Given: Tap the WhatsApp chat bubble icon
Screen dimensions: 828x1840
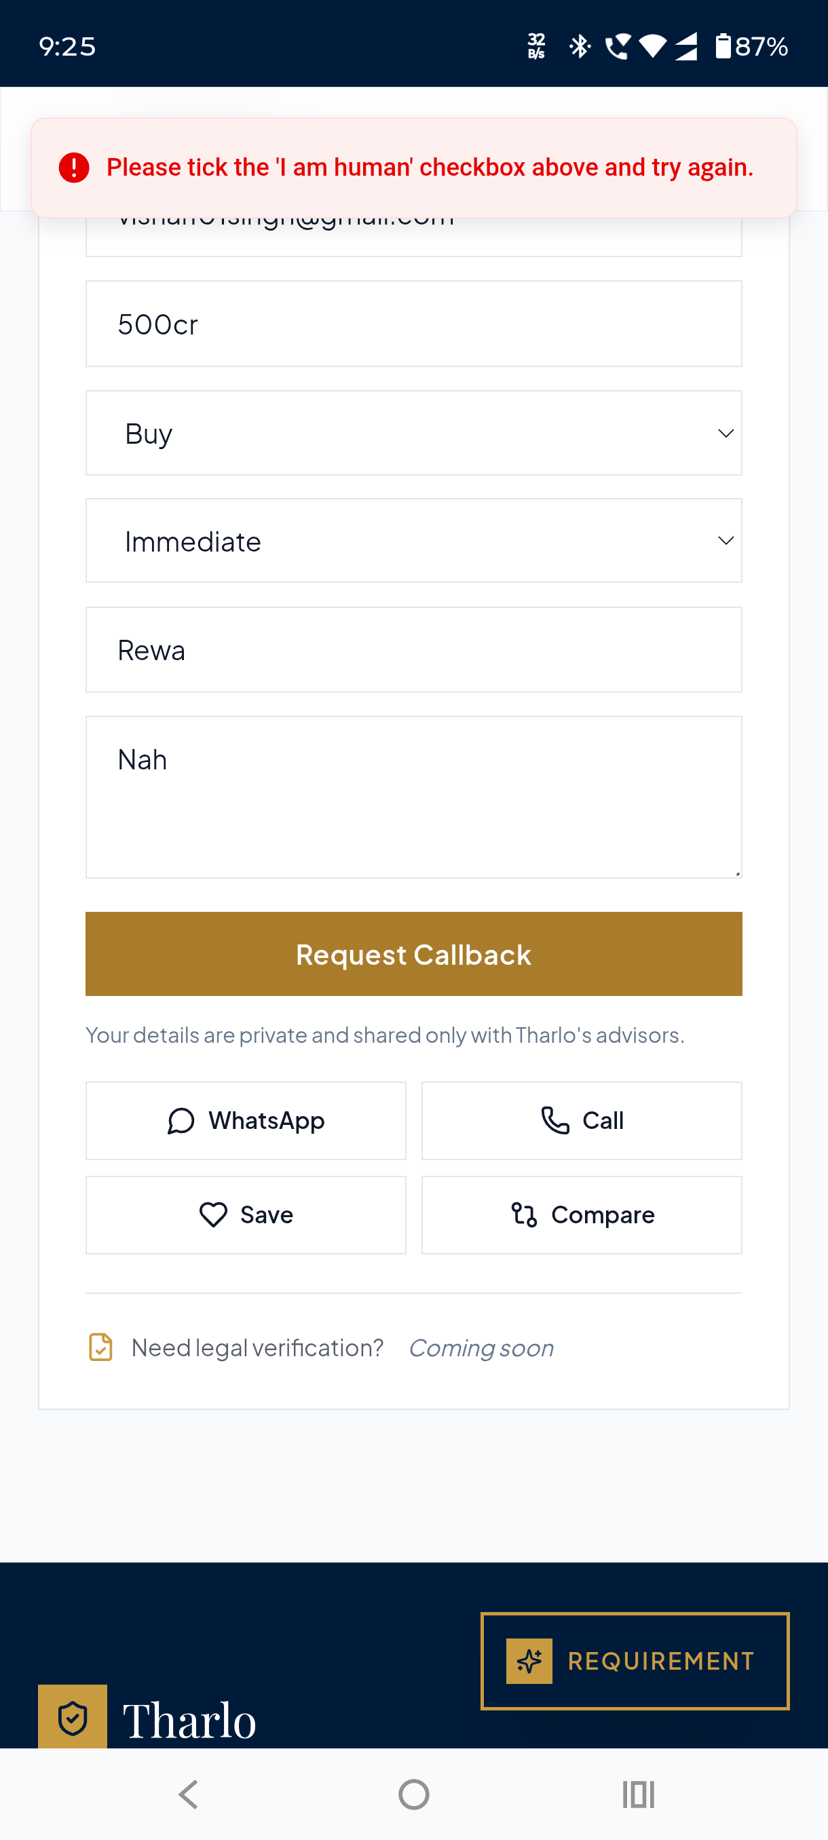Looking at the screenshot, I should tap(181, 1121).
